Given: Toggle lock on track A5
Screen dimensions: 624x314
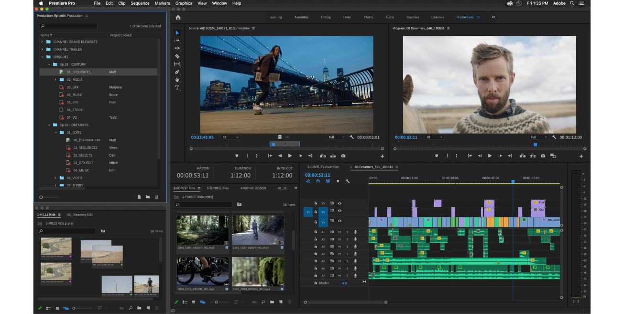Looking at the screenshot, I should click(316, 261).
